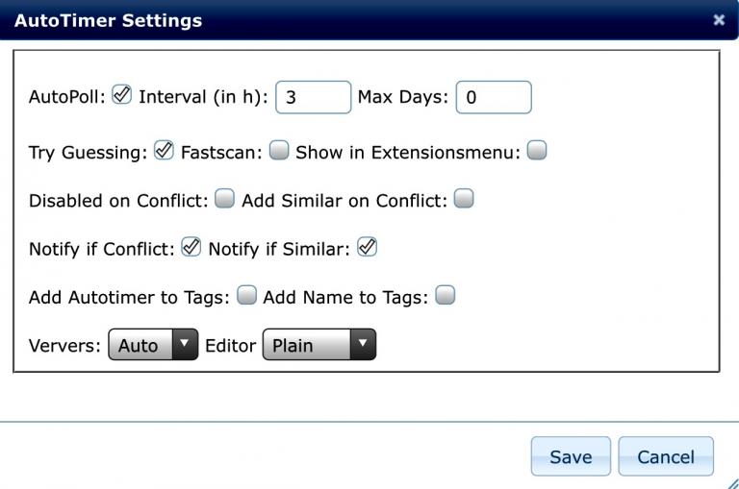The width and height of the screenshot is (739, 489).
Task: Enable the Fastscan checkbox
Action: tap(279, 150)
